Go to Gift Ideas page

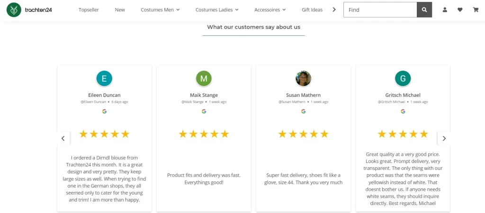pyautogui.click(x=312, y=10)
